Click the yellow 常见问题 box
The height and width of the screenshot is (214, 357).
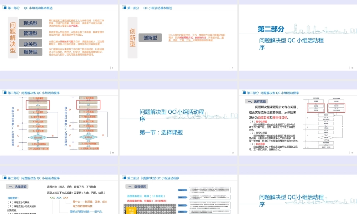click(x=131, y=211)
